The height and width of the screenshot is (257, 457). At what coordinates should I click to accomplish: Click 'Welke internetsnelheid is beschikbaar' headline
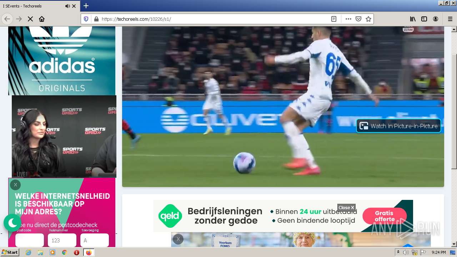(x=62, y=204)
